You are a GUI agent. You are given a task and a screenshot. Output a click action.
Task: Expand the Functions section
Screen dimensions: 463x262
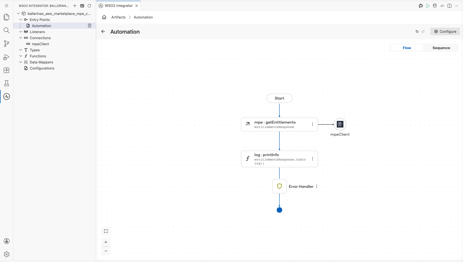(21, 56)
